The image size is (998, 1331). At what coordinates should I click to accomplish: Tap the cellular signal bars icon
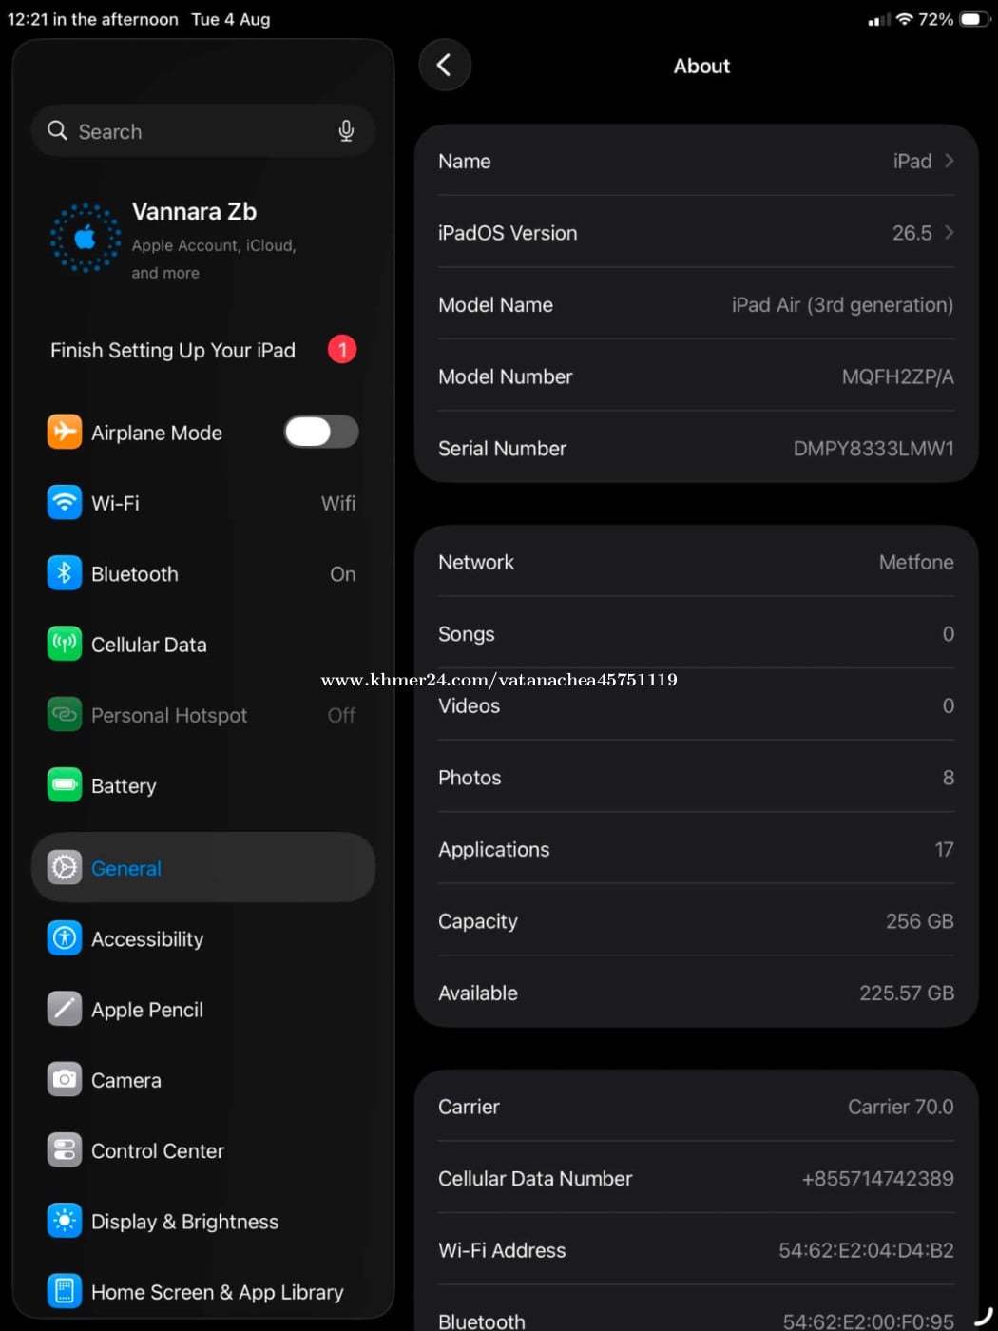[x=879, y=20]
